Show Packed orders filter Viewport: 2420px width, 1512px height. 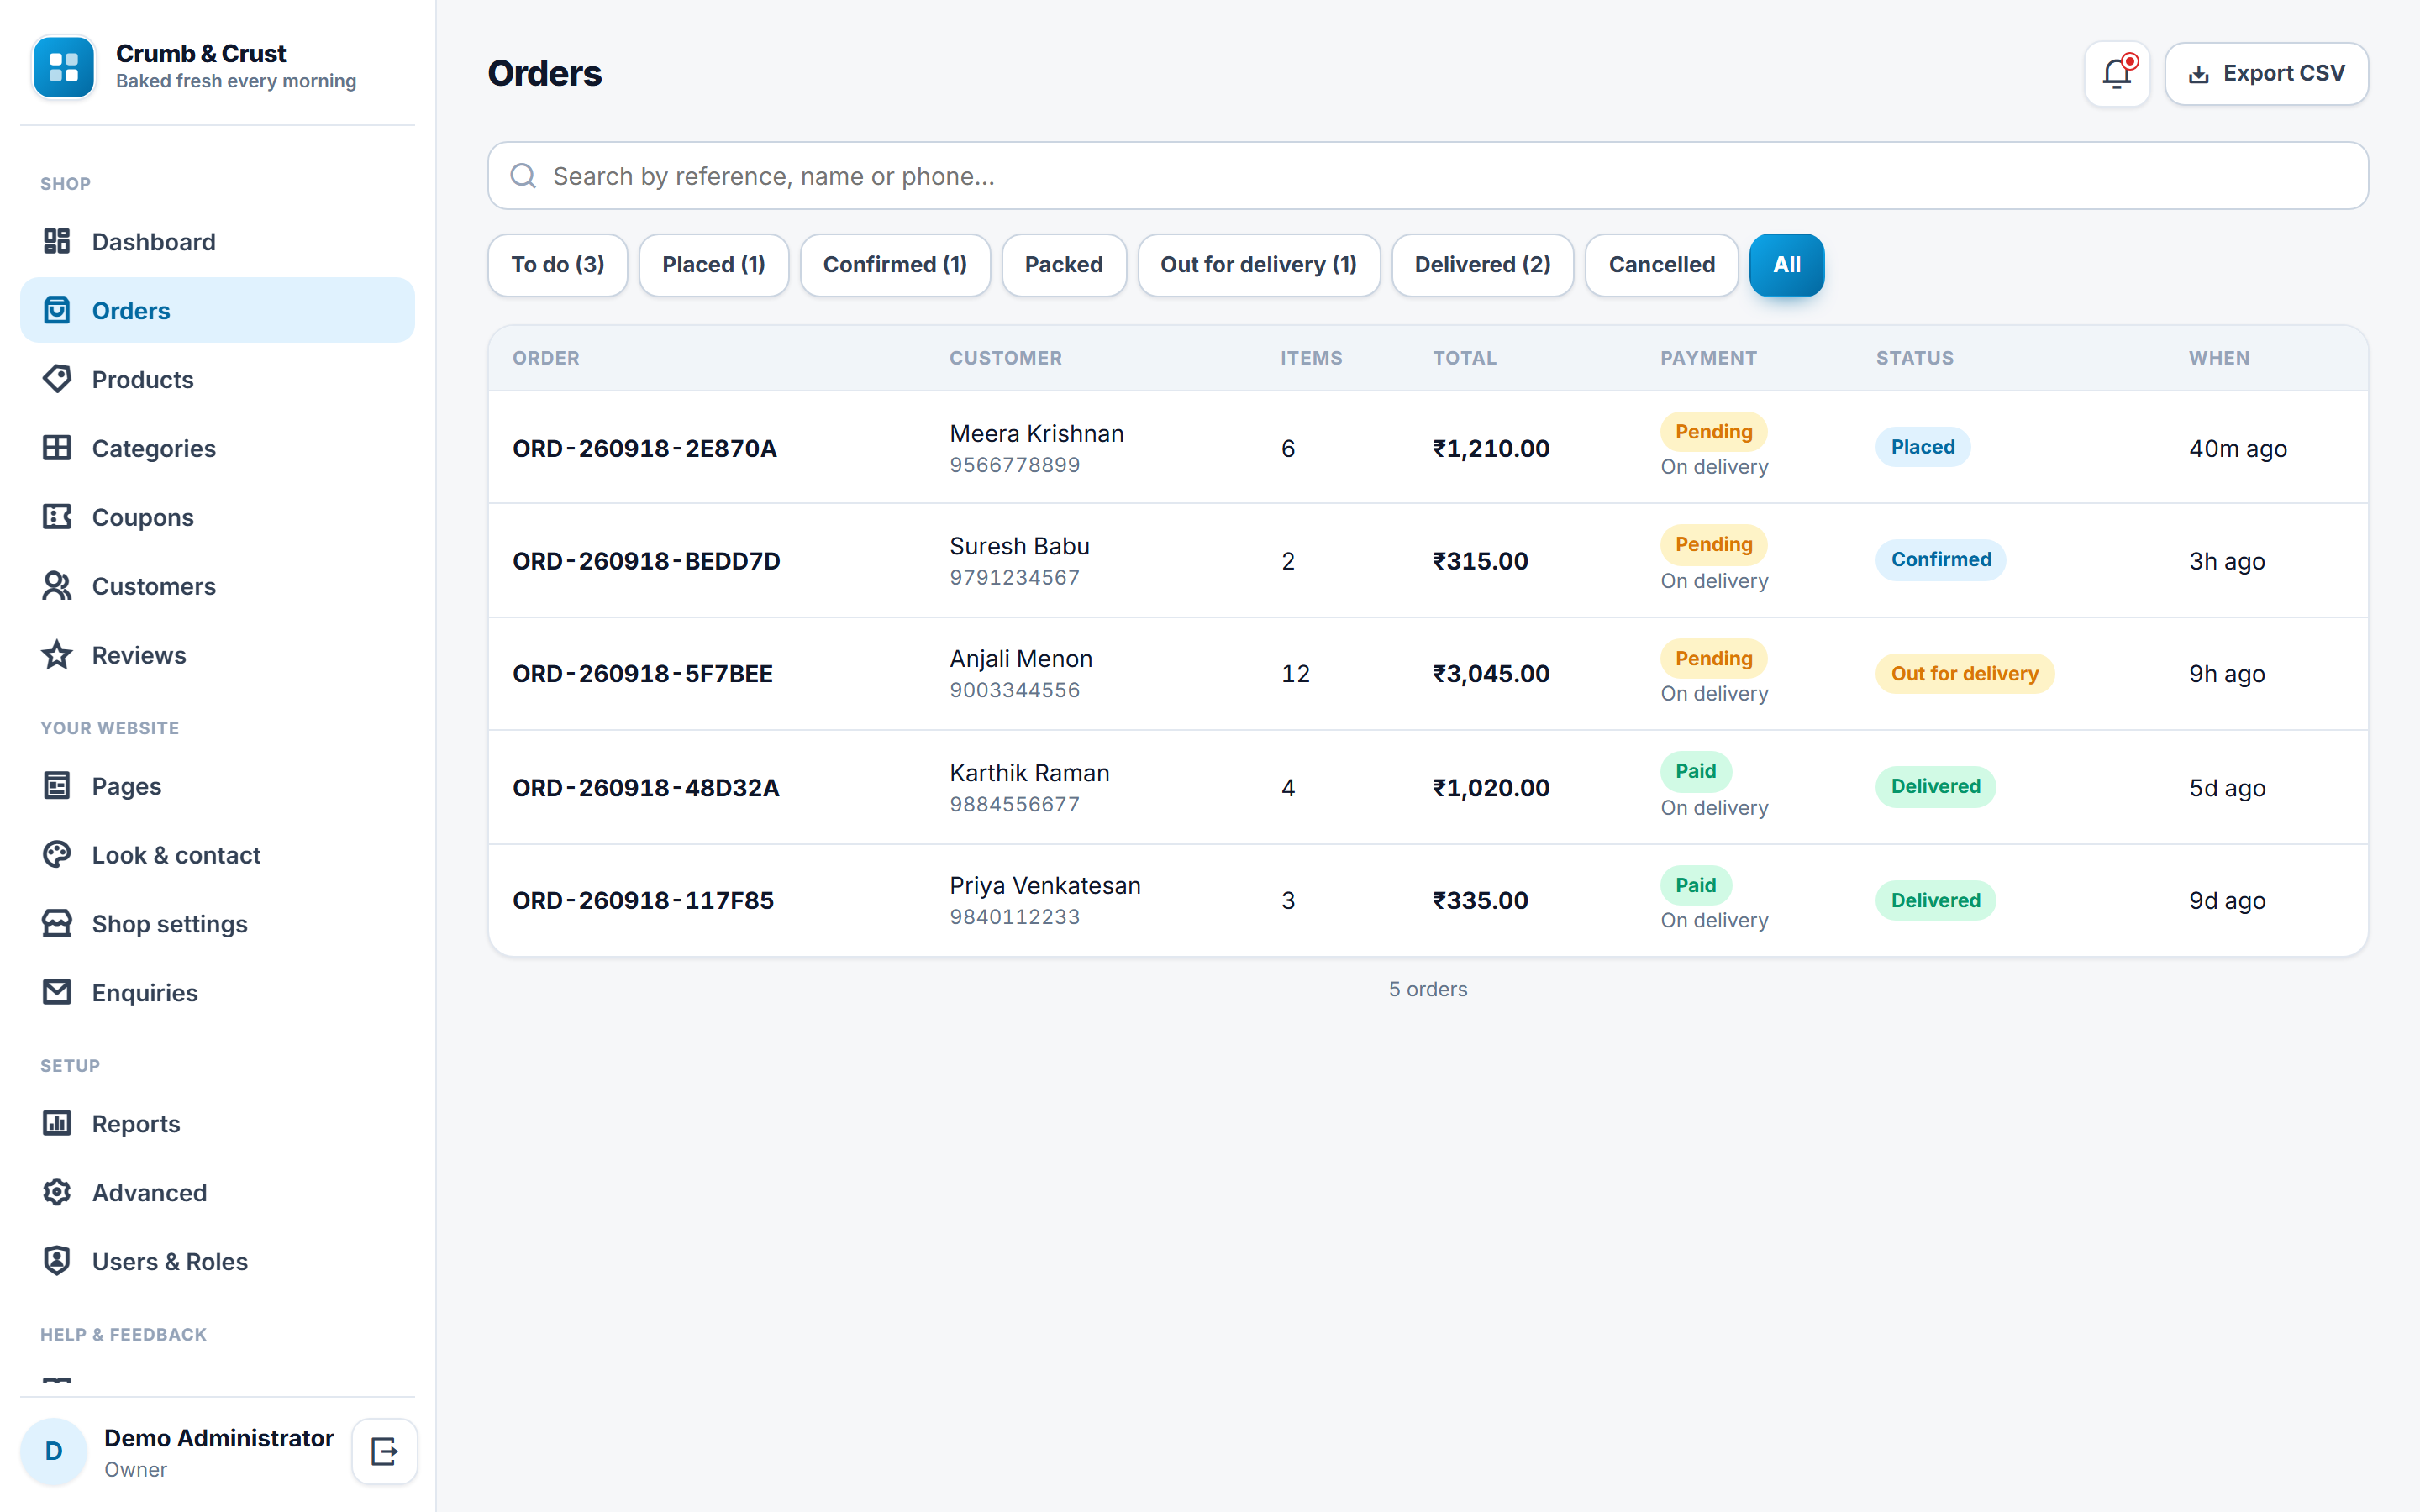pyautogui.click(x=1064, y=265)
